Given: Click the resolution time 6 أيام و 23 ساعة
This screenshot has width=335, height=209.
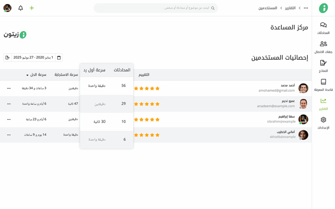Looking at the screenshot, I should (x=36, y=119).
